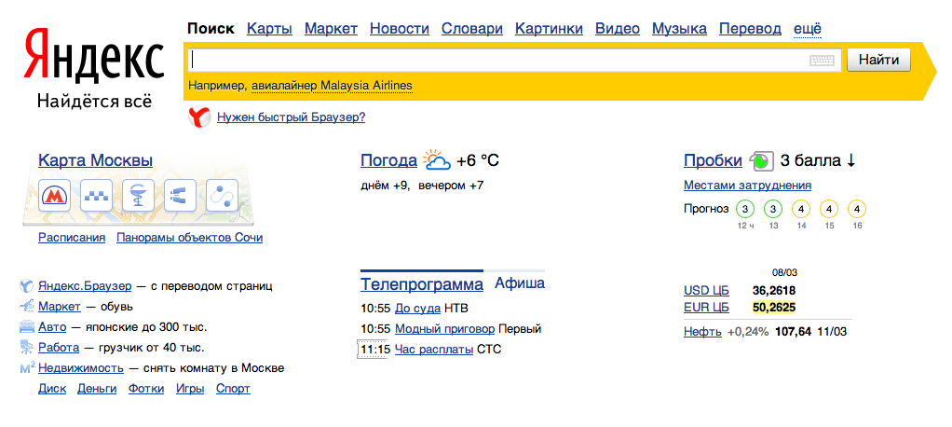Click the Яндекс logo
Image resolution: width=952 pixels, height=427 pixels.
[94, 58]
